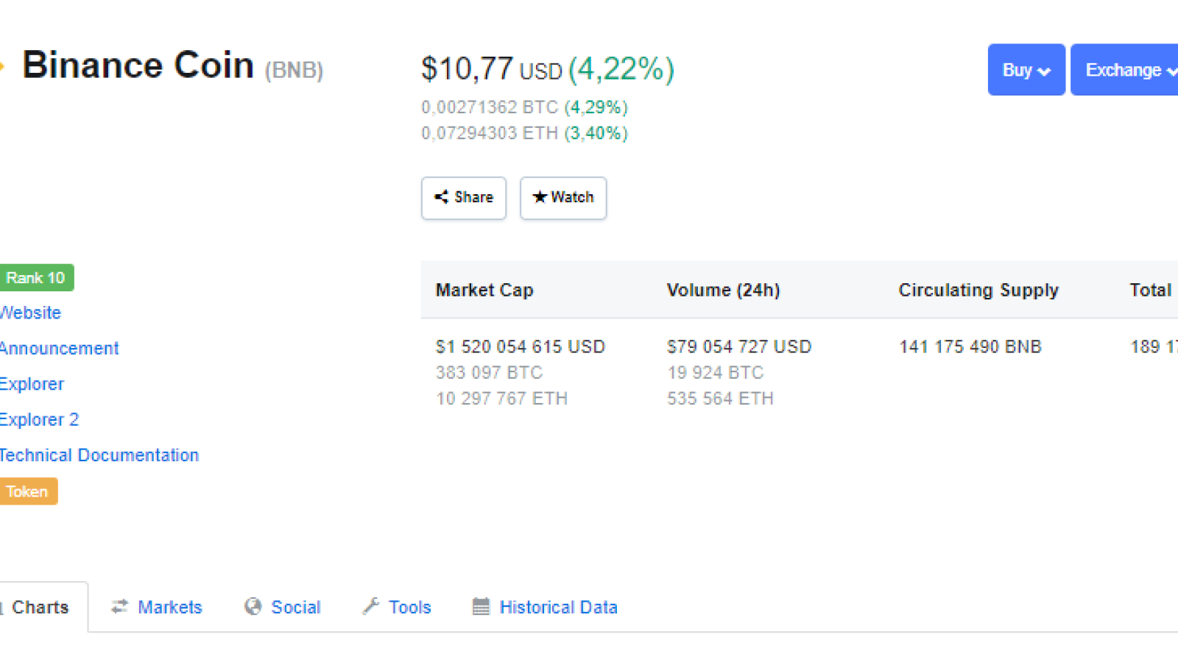The image size is (1178, 662).
Task: Click the (BNB) ticker symbol
Action: (x=294, y=70)
